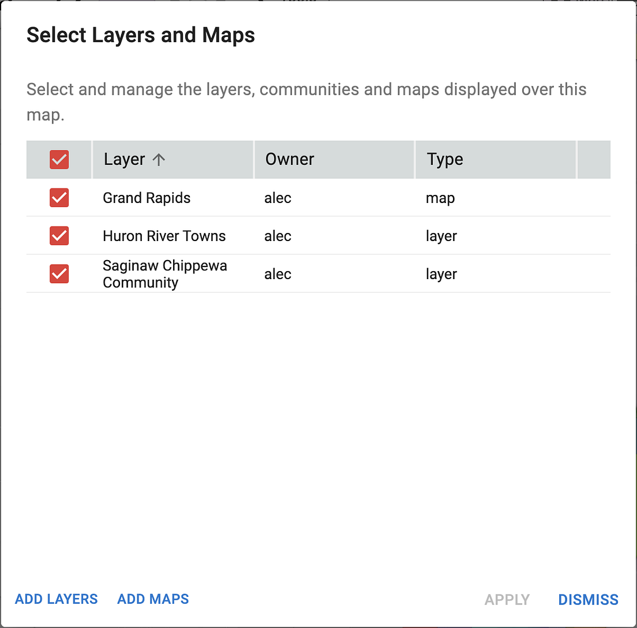This screenshot has width=637, height=628.
Task: Uncheck the Huron River Towns layer
Action: point(58,235)
